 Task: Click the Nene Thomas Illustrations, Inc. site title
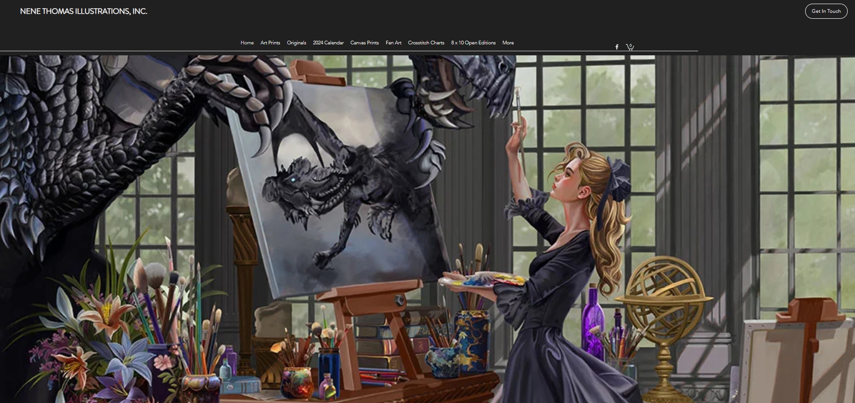click(x=84, y=11)
